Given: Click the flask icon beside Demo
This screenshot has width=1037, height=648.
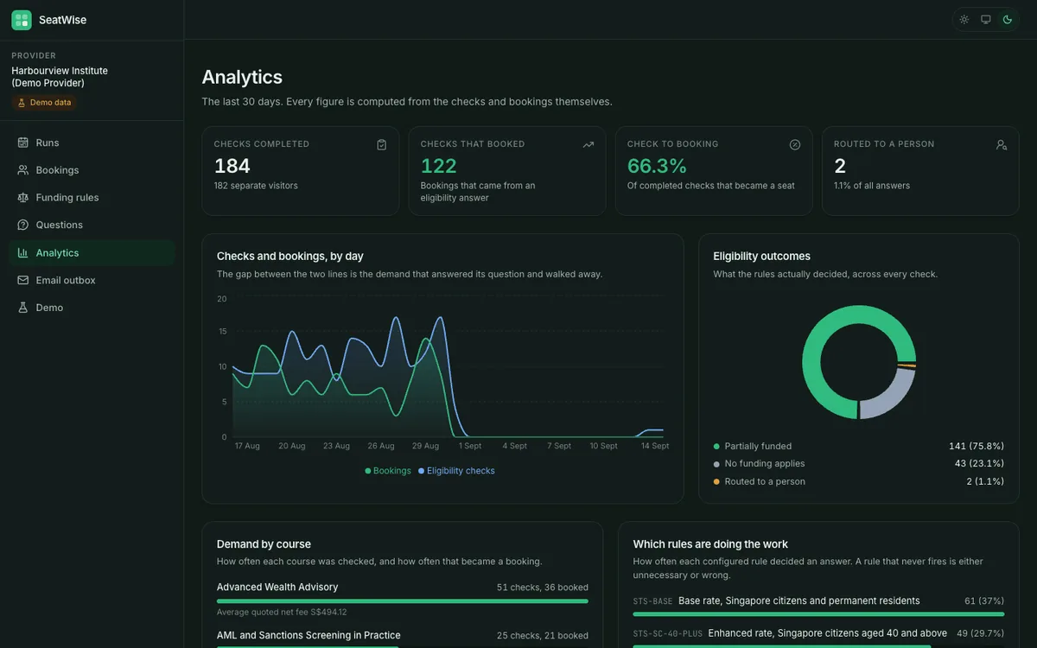Looking at the screenshot, I should point(22,308).
